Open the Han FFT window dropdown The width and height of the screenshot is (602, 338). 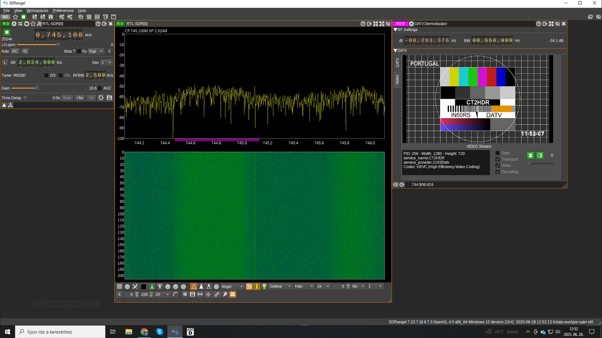tap(304, 286)
